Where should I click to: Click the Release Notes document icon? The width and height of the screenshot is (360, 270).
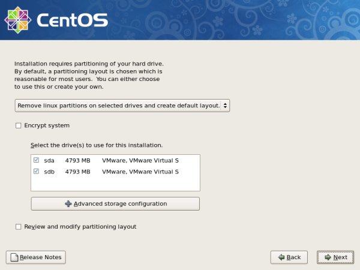click(x=13, y=257)
